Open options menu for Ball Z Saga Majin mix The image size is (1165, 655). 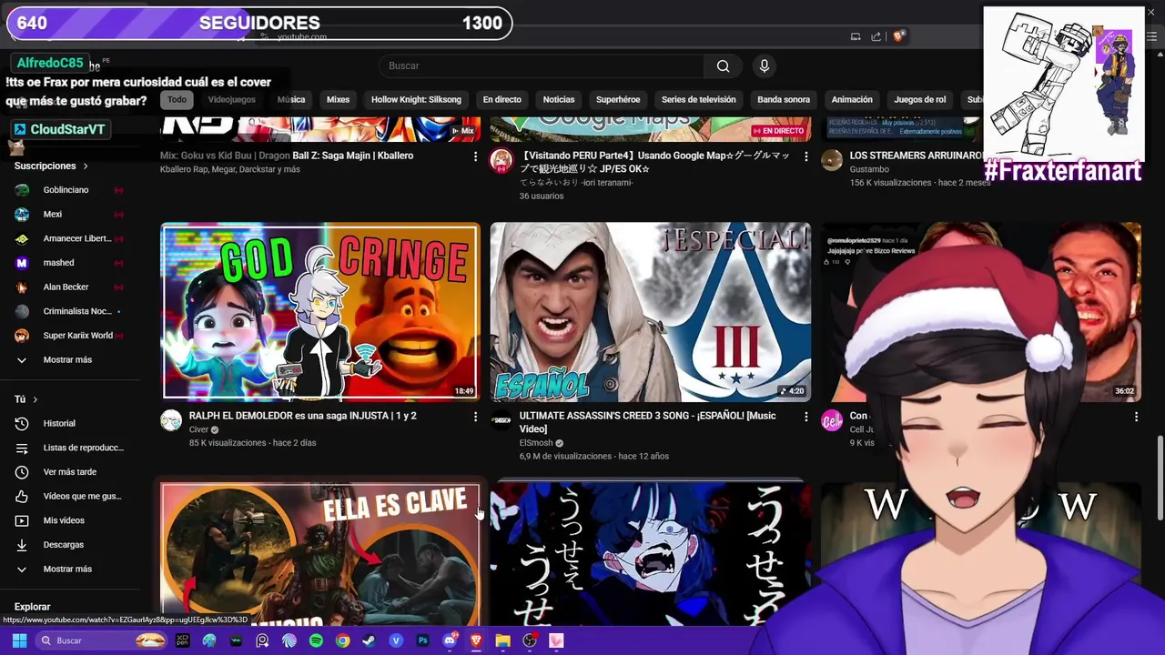tap(475, 156)
